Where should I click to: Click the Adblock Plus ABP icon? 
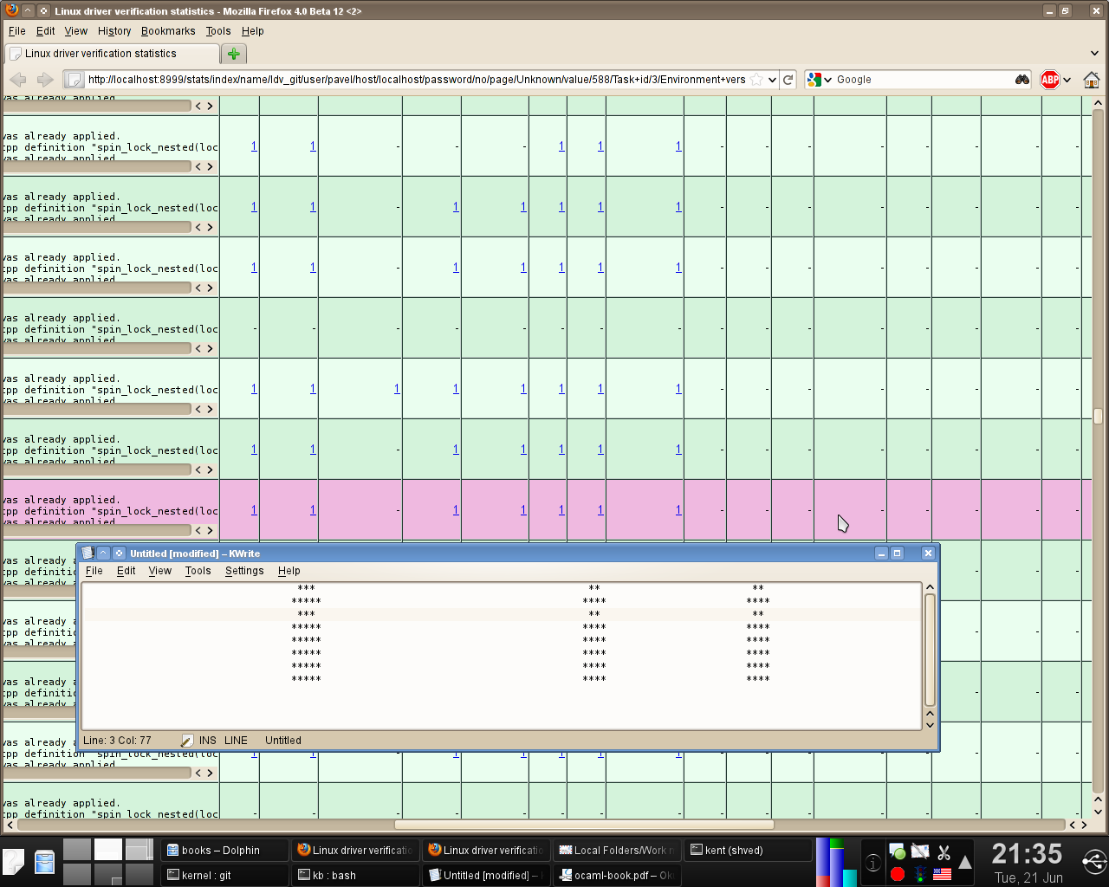point(1050,80)
